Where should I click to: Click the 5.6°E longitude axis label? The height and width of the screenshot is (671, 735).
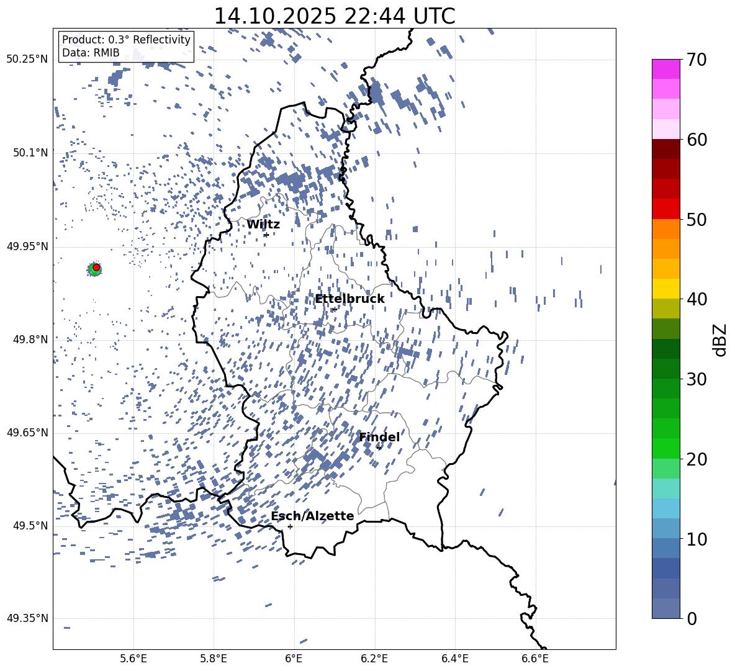point(133,659)
